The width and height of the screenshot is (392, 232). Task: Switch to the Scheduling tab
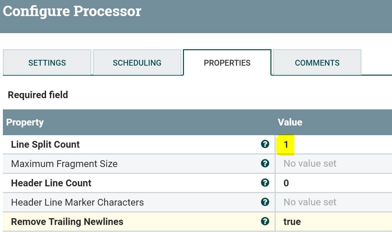pos(137,62)
